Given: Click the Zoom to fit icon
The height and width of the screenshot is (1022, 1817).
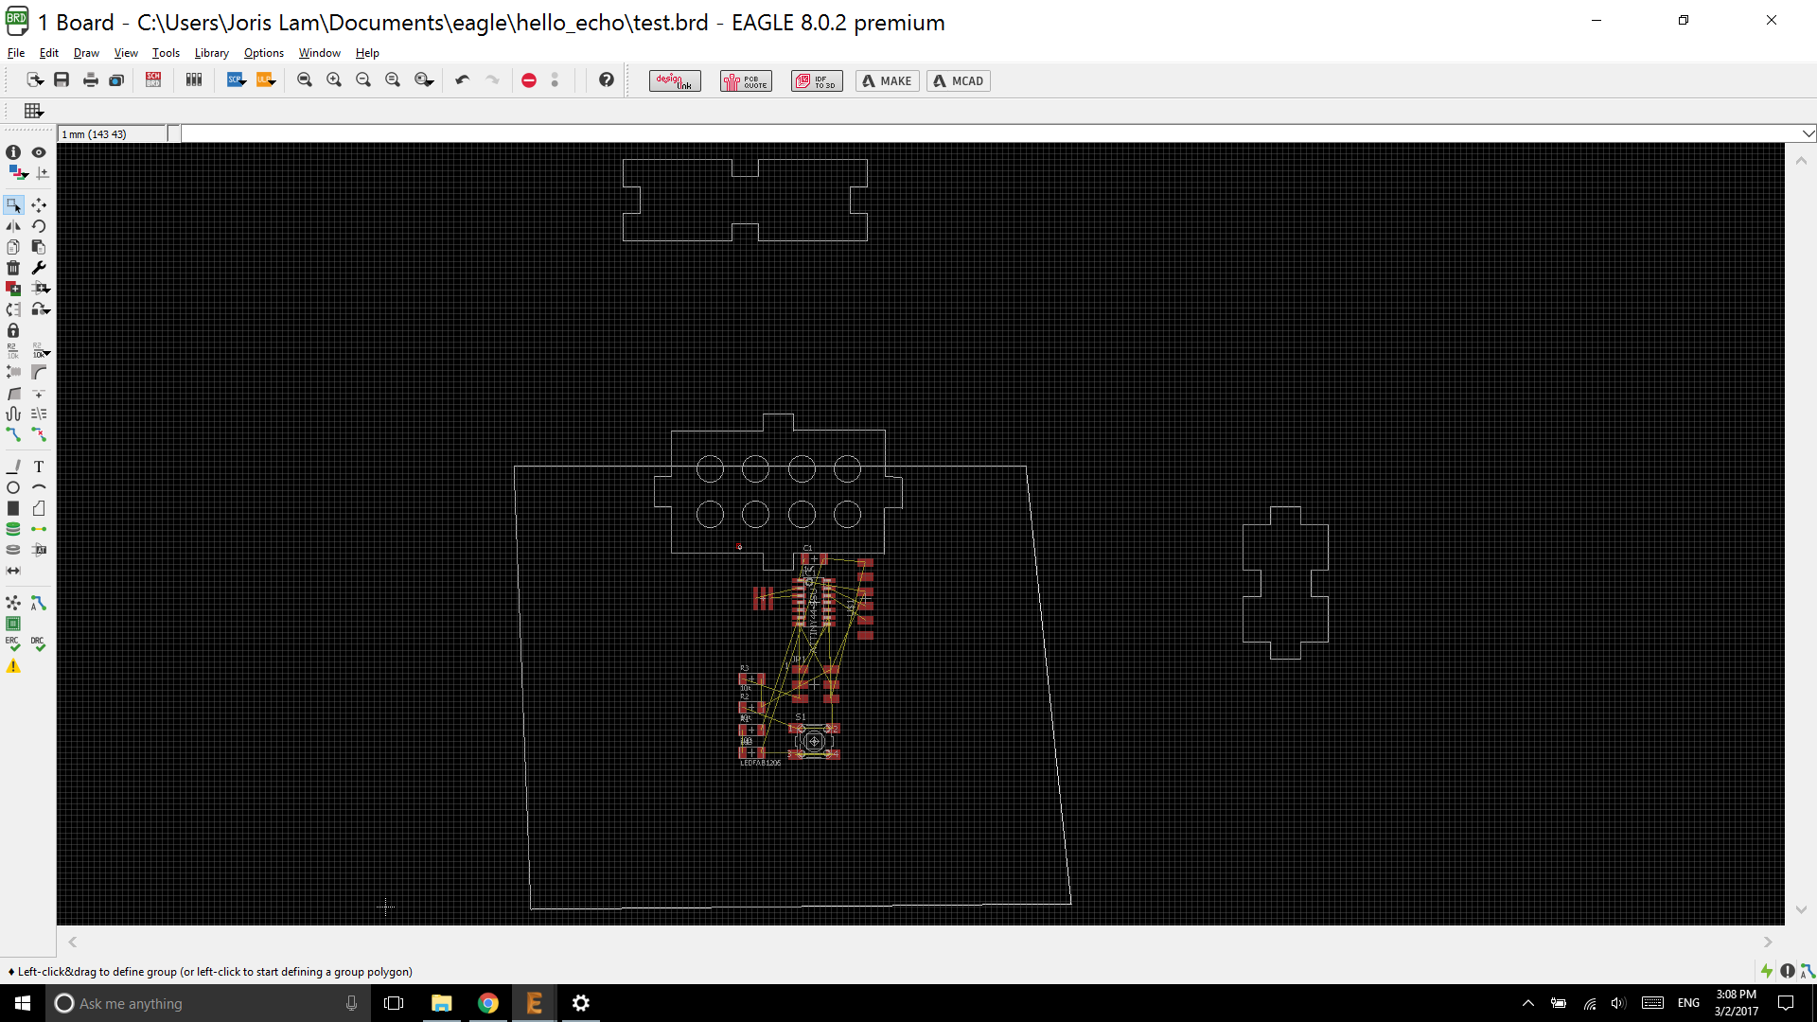Looking at the screenshot, I should coord(305,80).
